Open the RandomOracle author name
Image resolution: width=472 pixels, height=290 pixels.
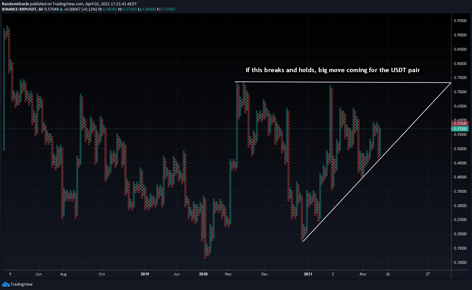15,4
